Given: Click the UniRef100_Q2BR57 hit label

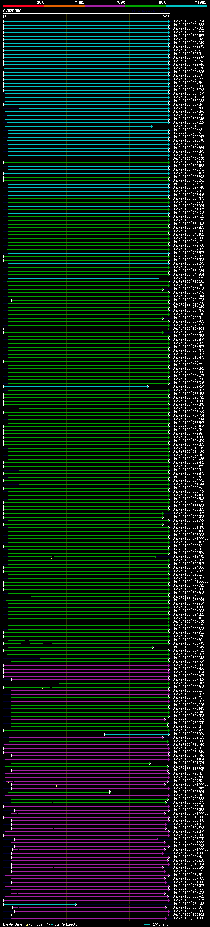Looking at the screenshot, I should tap(188, 886).
